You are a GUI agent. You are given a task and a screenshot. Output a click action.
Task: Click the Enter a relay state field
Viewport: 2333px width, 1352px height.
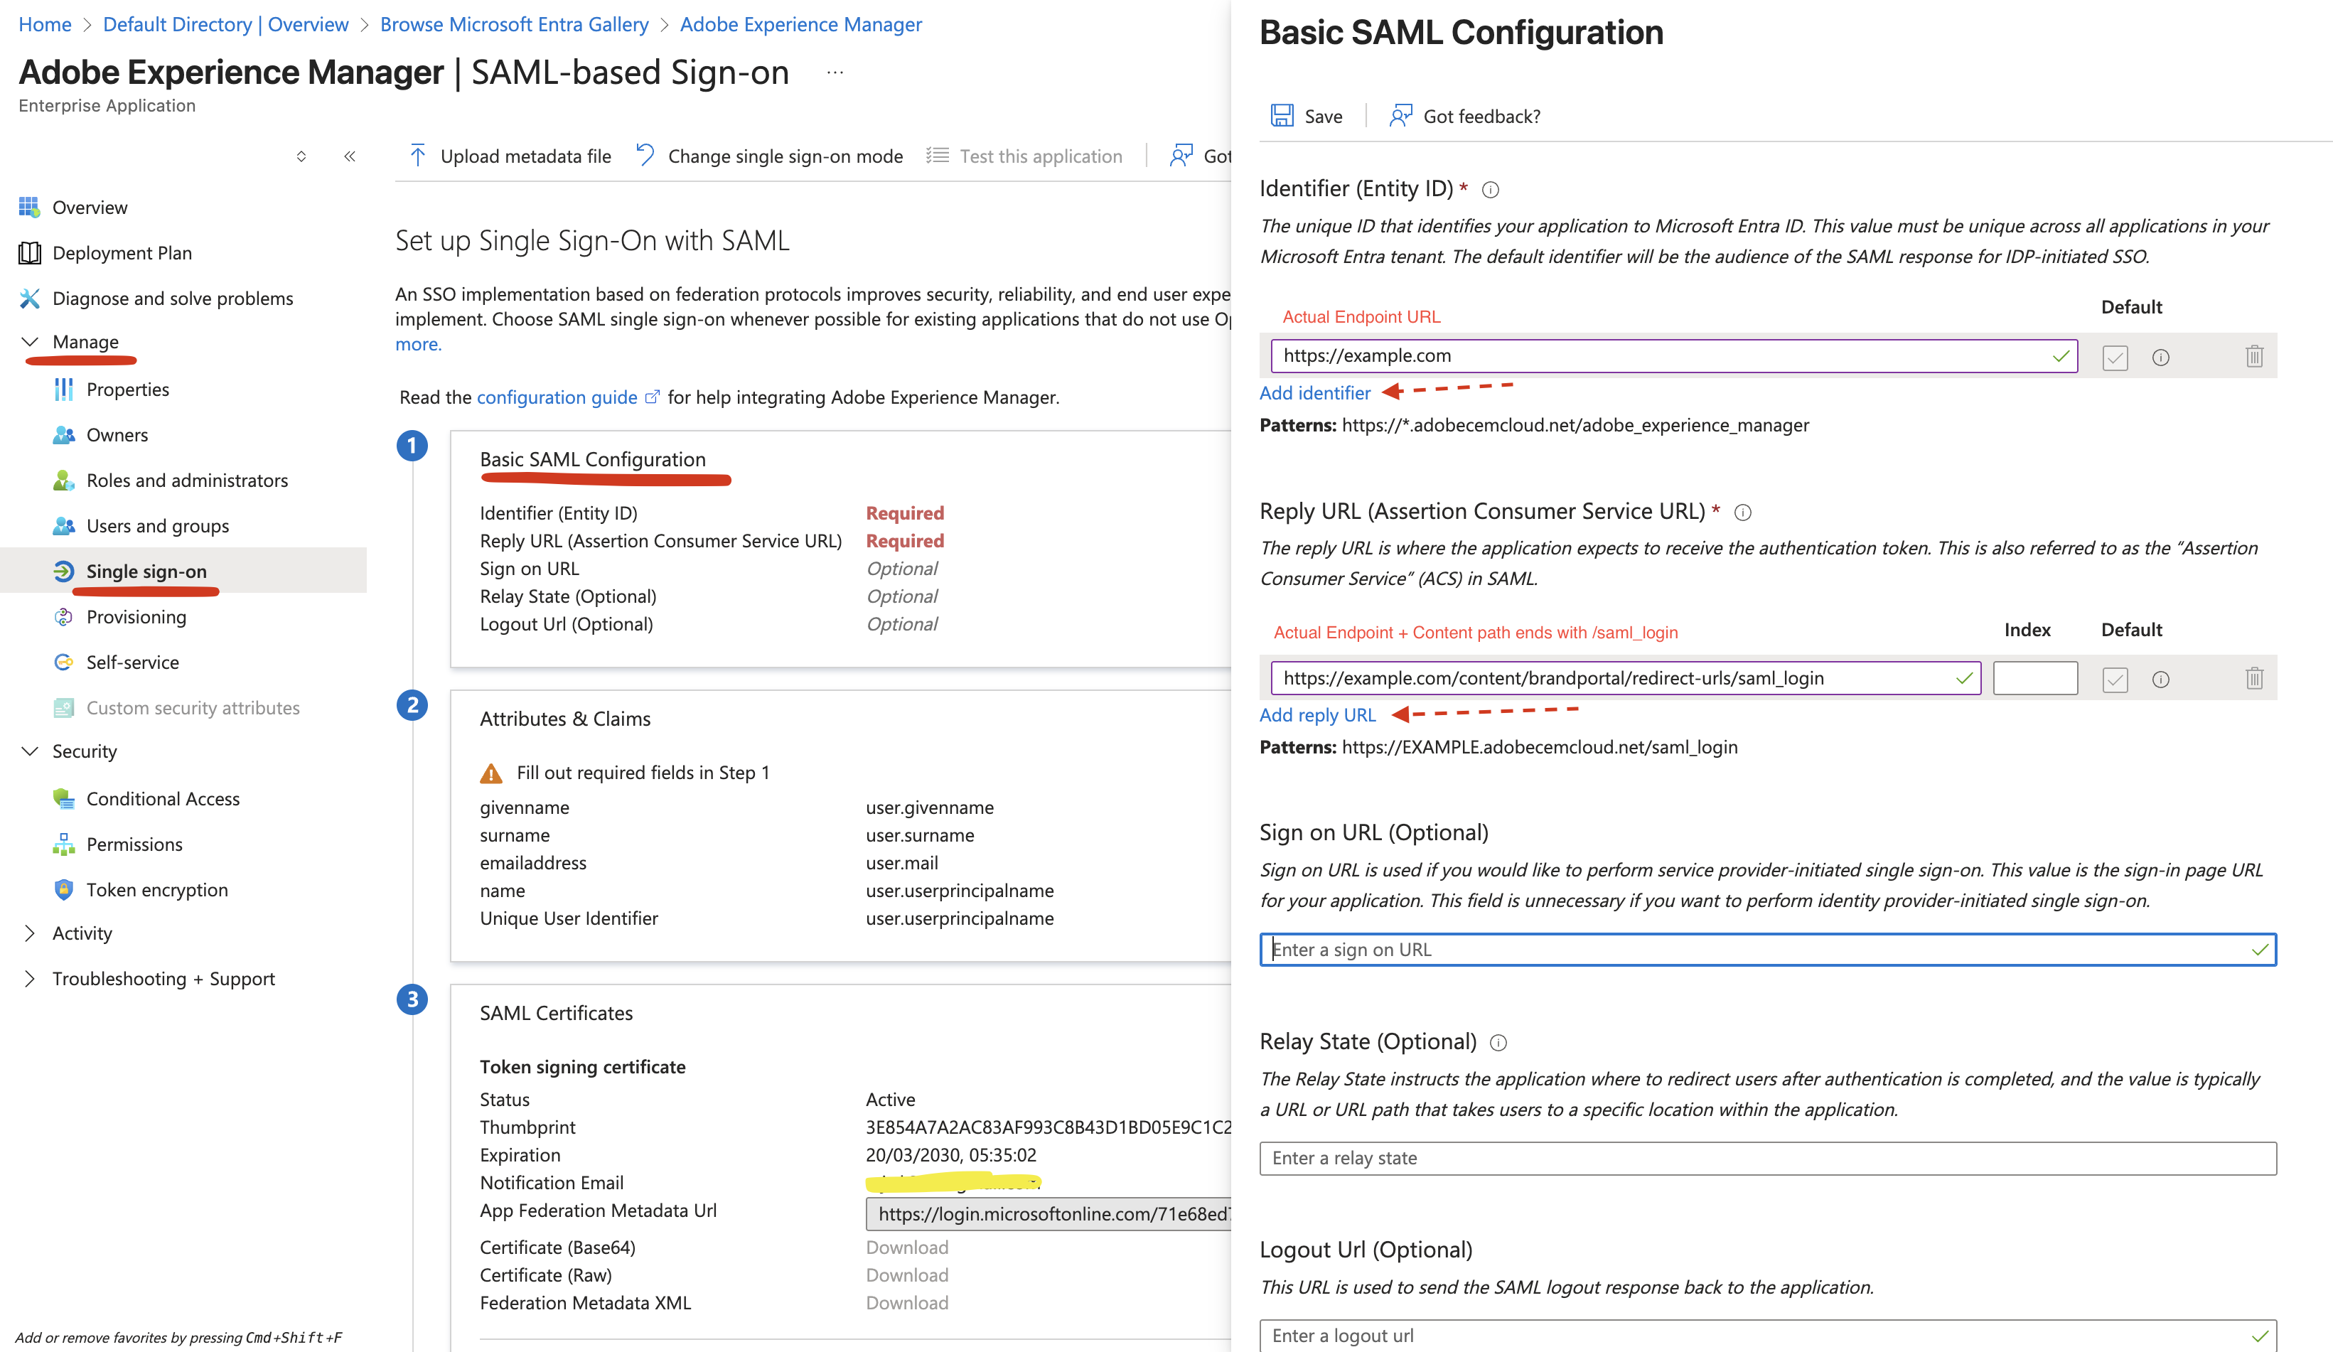pyautogui.click(x=1767, y=1159)
